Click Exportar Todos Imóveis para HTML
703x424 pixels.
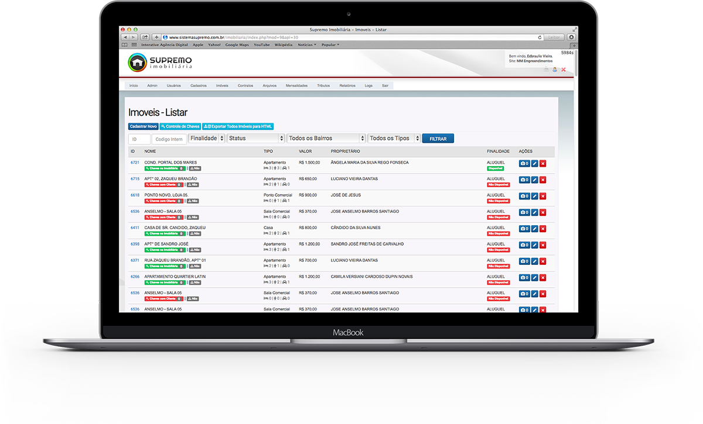click(238, 126)
